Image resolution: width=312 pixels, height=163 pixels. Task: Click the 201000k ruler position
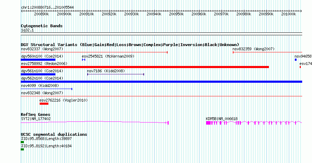(x=289, y=14)
